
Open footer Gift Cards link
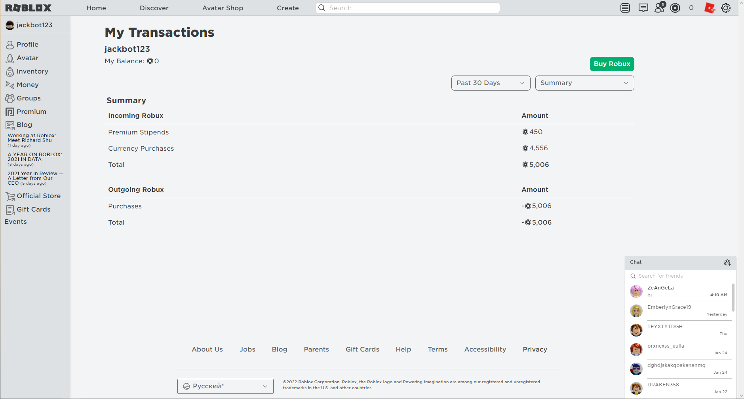point(362,350)
